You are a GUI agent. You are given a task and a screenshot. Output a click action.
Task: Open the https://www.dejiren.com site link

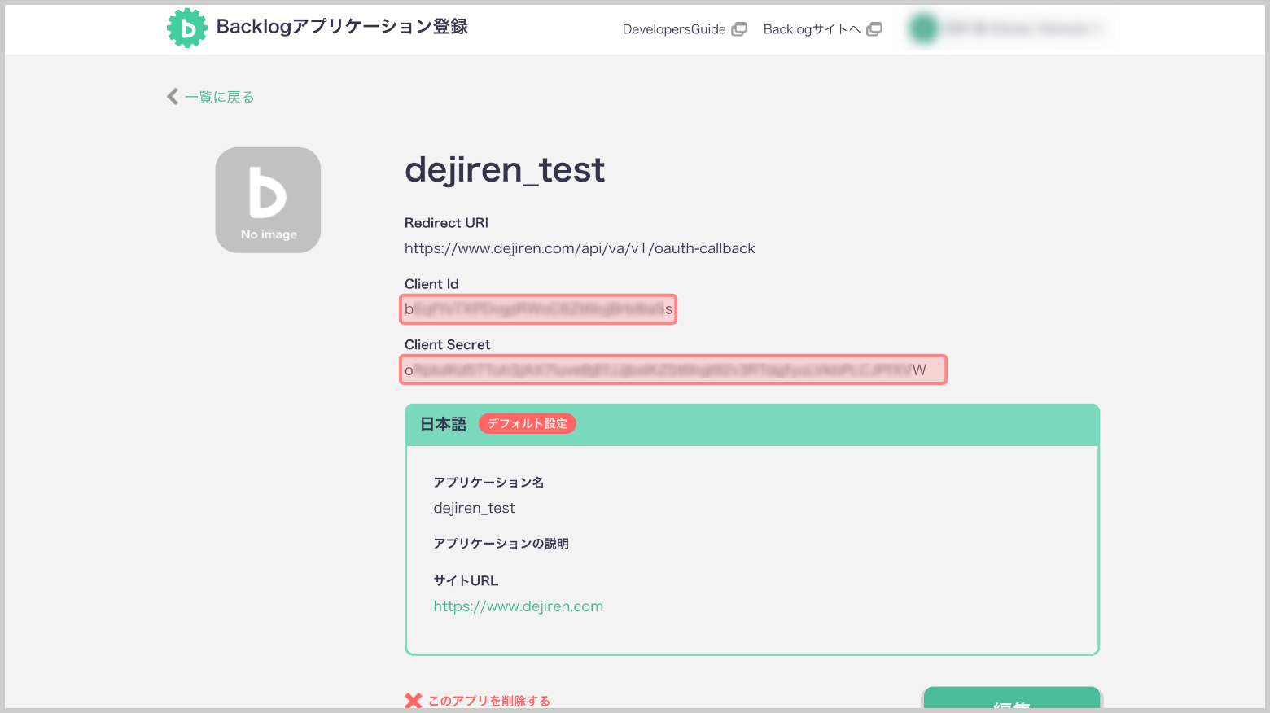click(519, 606)
